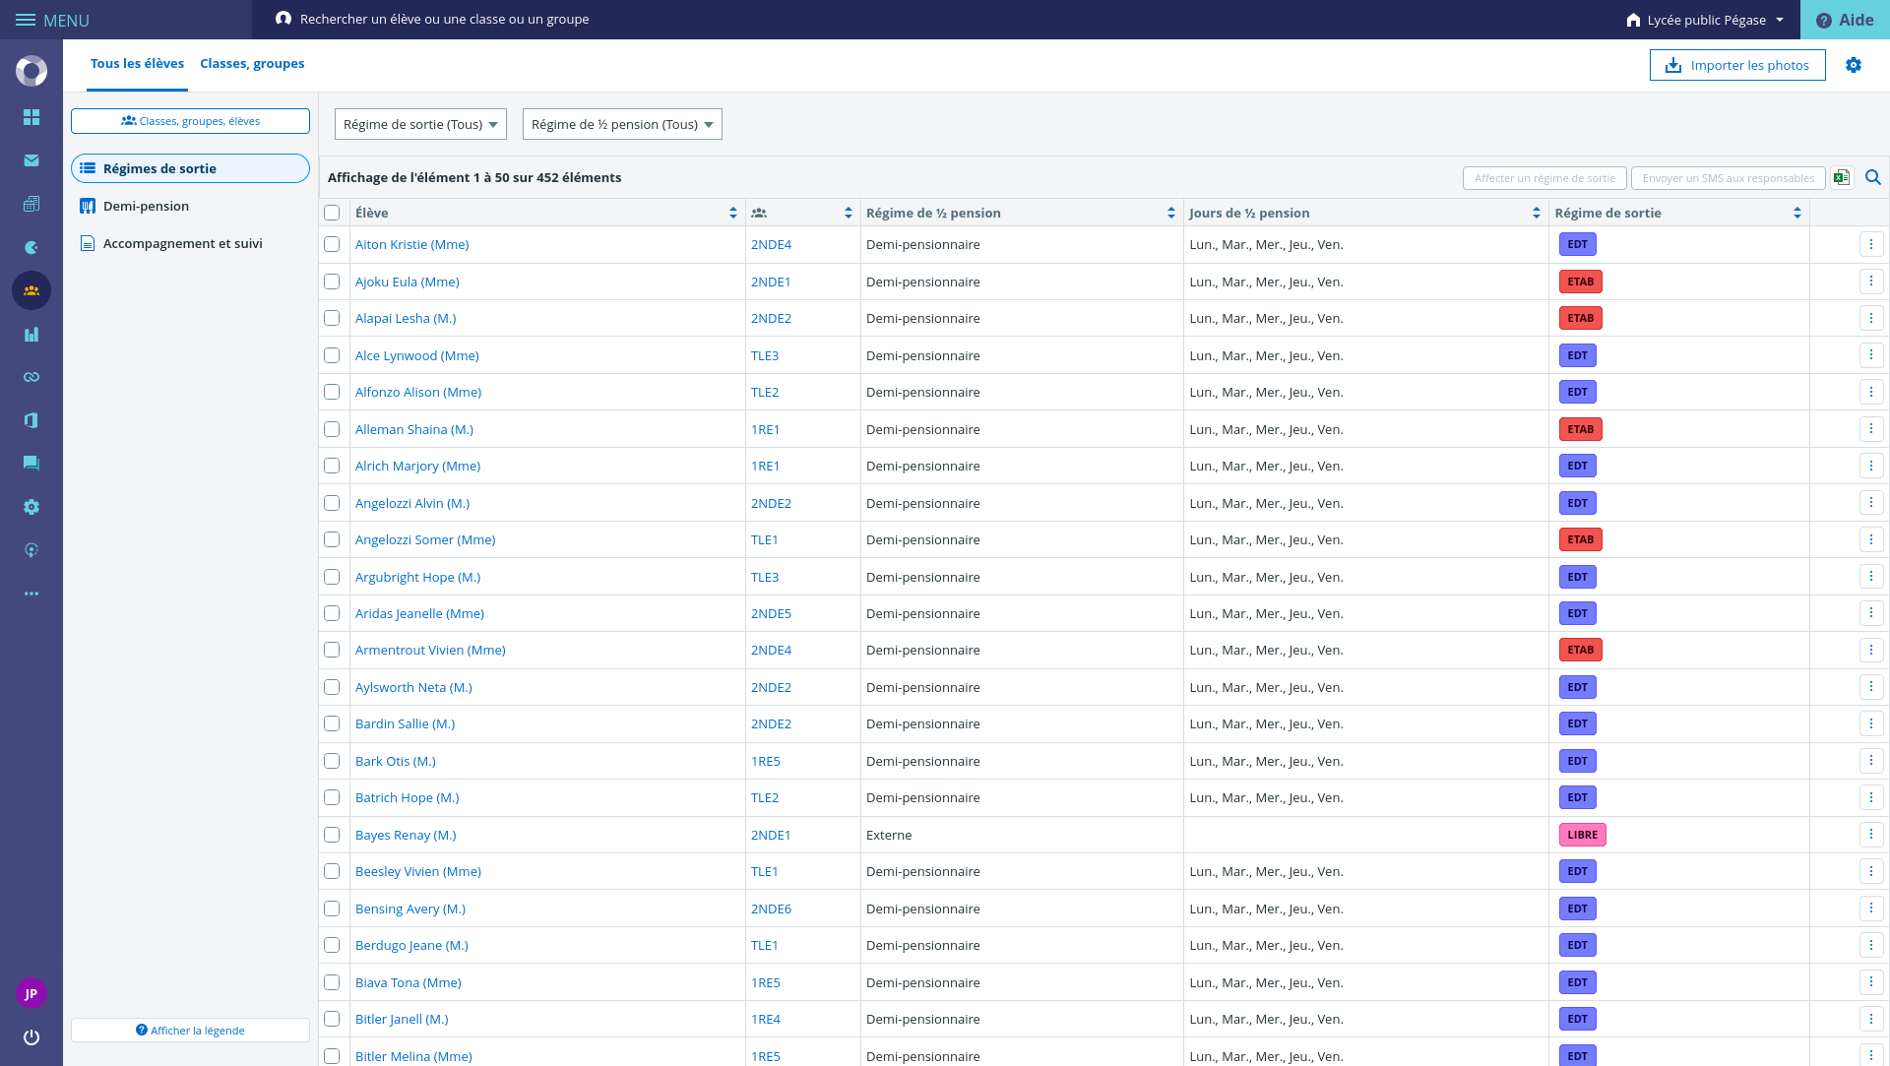This screenshot has height=1066, width=1890.
Task: Select checkbox next to Bayes Renay
Action: 332,835
